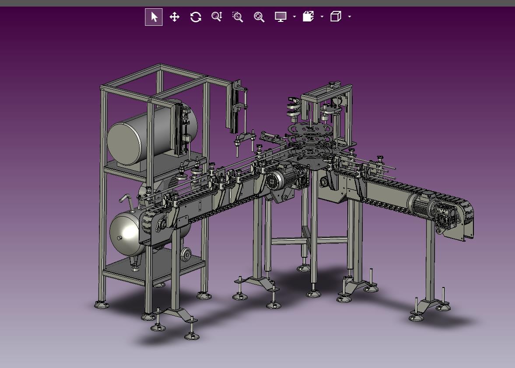Click the explode/section box icon

click(308, 17)
